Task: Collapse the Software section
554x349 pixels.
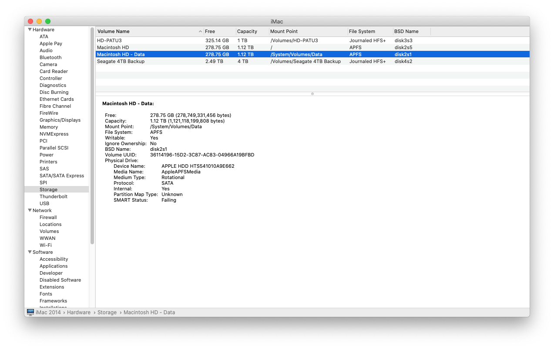Action: [x=29, y=252]
